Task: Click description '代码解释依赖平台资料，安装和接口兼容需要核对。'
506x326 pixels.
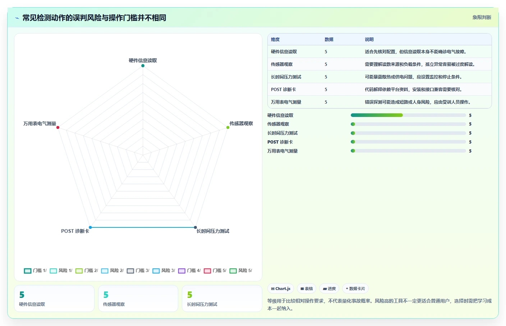Action: [x=414, y=90]
